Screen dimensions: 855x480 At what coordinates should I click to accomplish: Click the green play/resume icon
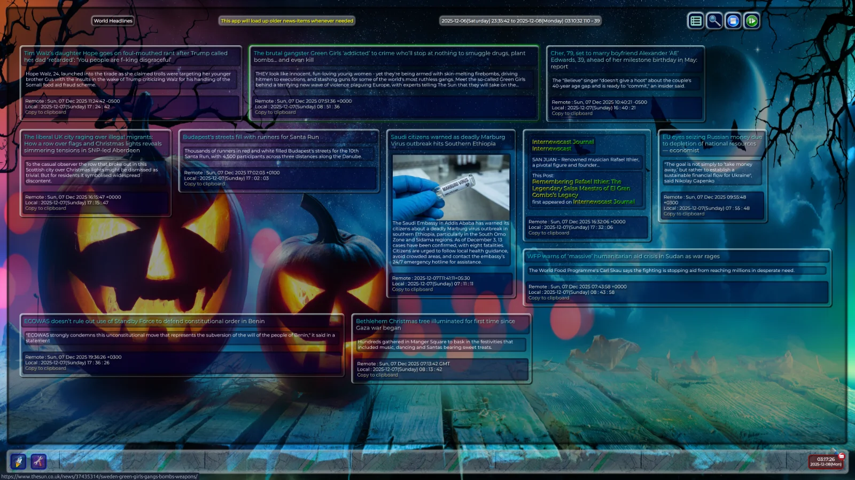click(x=751, y=21)
